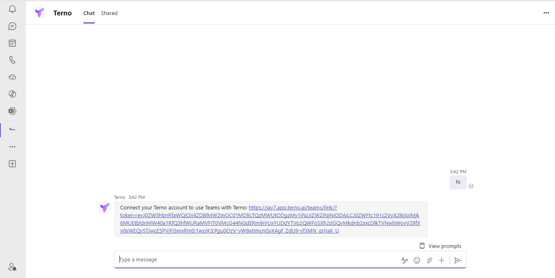Click the 'Terno 3:42 PM' sender label
This screenshot has height=278, width=555.
click(x=129, y=197)
